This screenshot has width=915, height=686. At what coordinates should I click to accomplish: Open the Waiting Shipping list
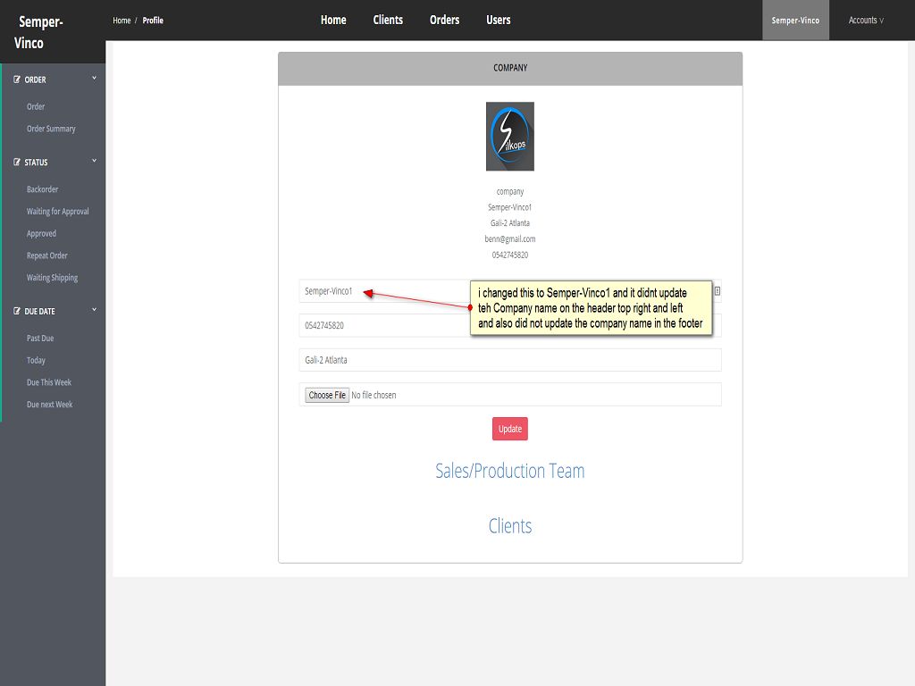tap(52, 279)
